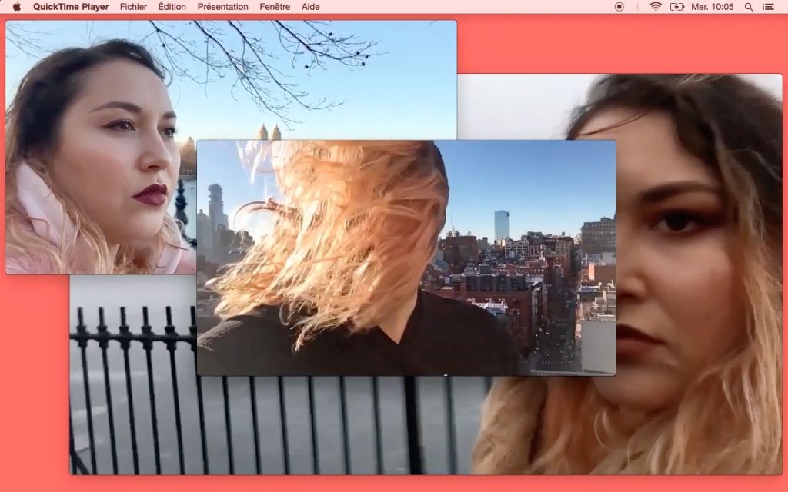This screenshot has height=492, width=788.
Task: Stop the screen recording from menu bar
Action: point(619,7)
